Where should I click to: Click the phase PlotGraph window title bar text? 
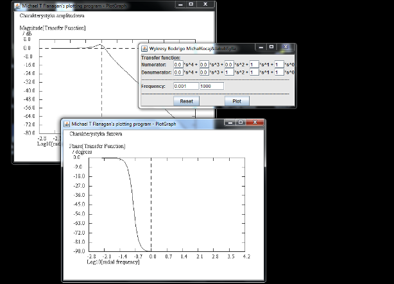[124, 124]
